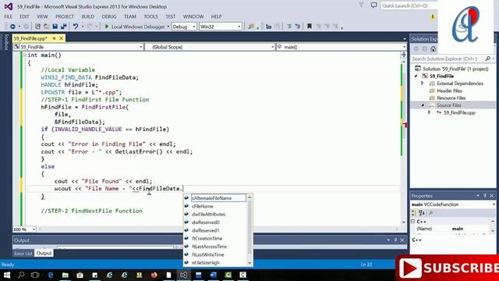Open the vertical Toolbox side tab
499x281 pixels.
6,42
